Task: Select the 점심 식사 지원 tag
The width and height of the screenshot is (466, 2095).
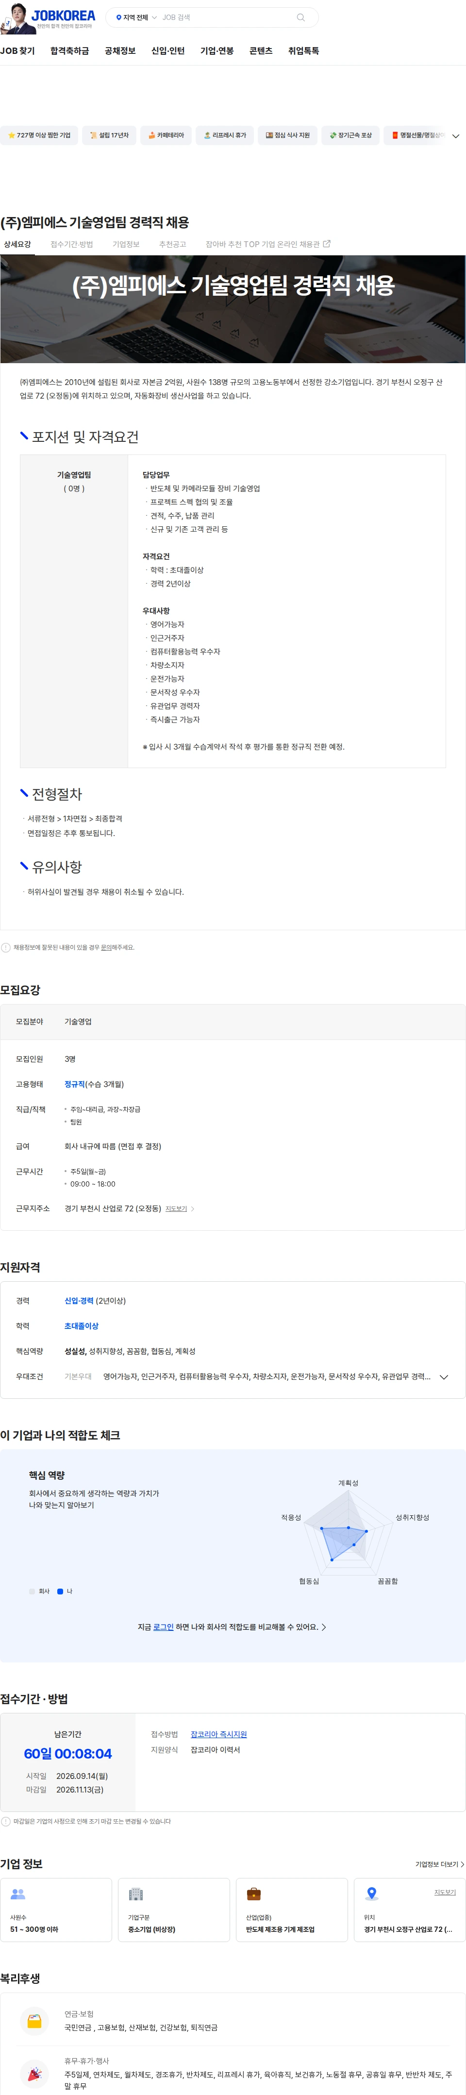Action: (287, 135)
